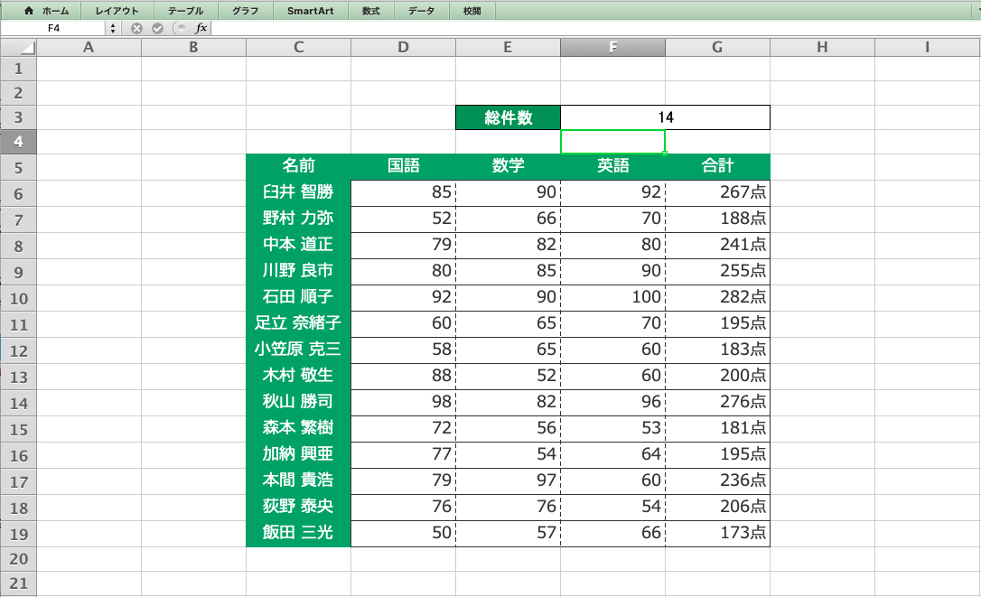Select column G header

(717, 48)
